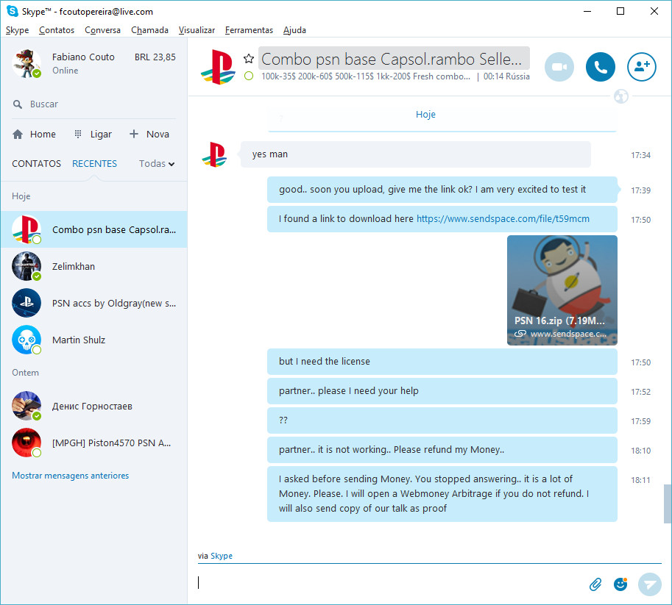The width and height of the screenshot is (672, 605).
Task: Click the [MPGH] Piston4570 red avatar
Action: point(26,443)
